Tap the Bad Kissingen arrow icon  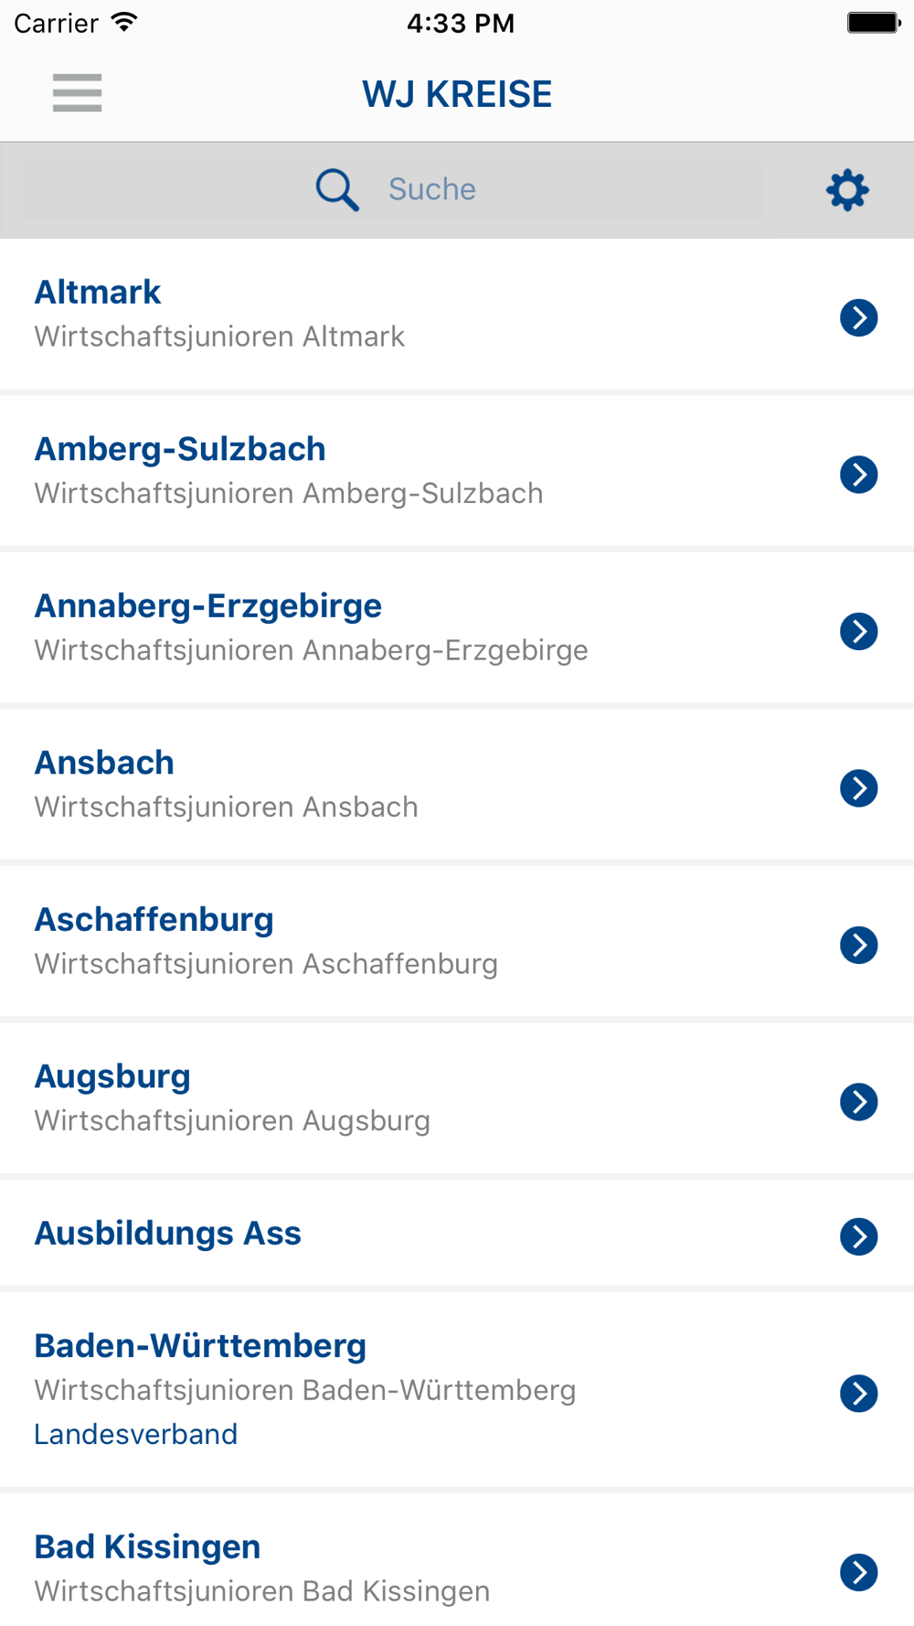pos(859,1572)
